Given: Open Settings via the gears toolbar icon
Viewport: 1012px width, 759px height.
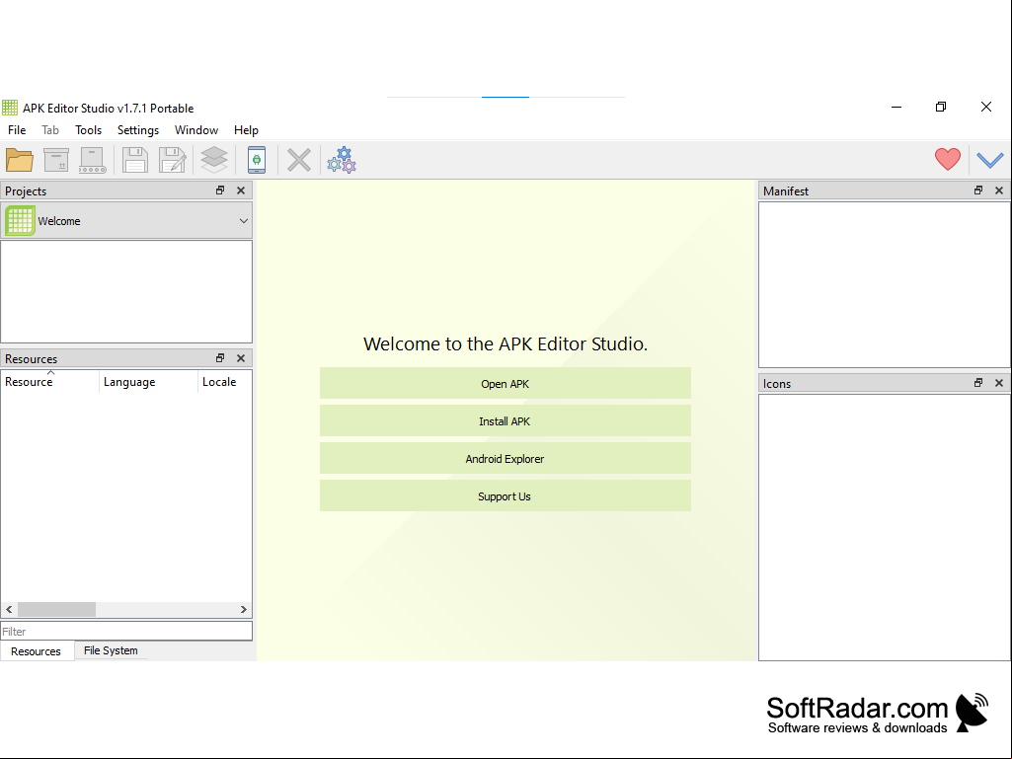Looking at the screenshot, I should [x=342, y=160].
